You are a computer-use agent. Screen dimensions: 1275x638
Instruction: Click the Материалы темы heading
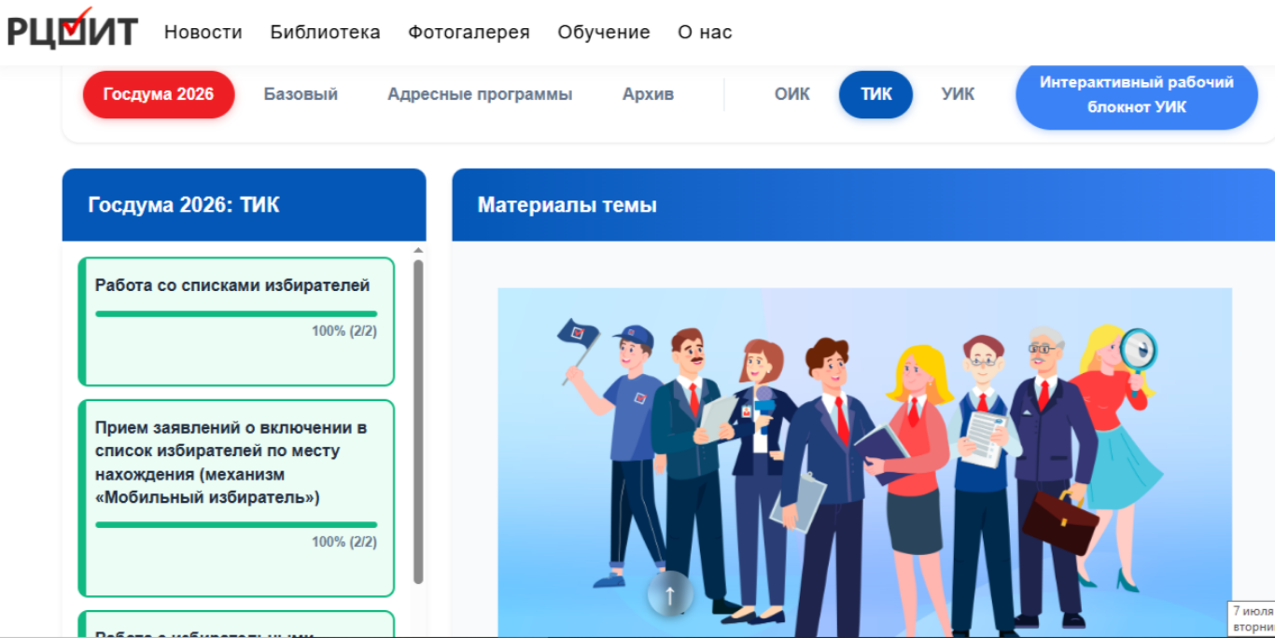(x=567, y=205)
